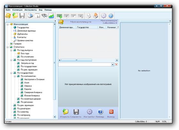179x130 pixels.
Task: Click the list's scroll right arrow
Action: [x=117, y=60]
